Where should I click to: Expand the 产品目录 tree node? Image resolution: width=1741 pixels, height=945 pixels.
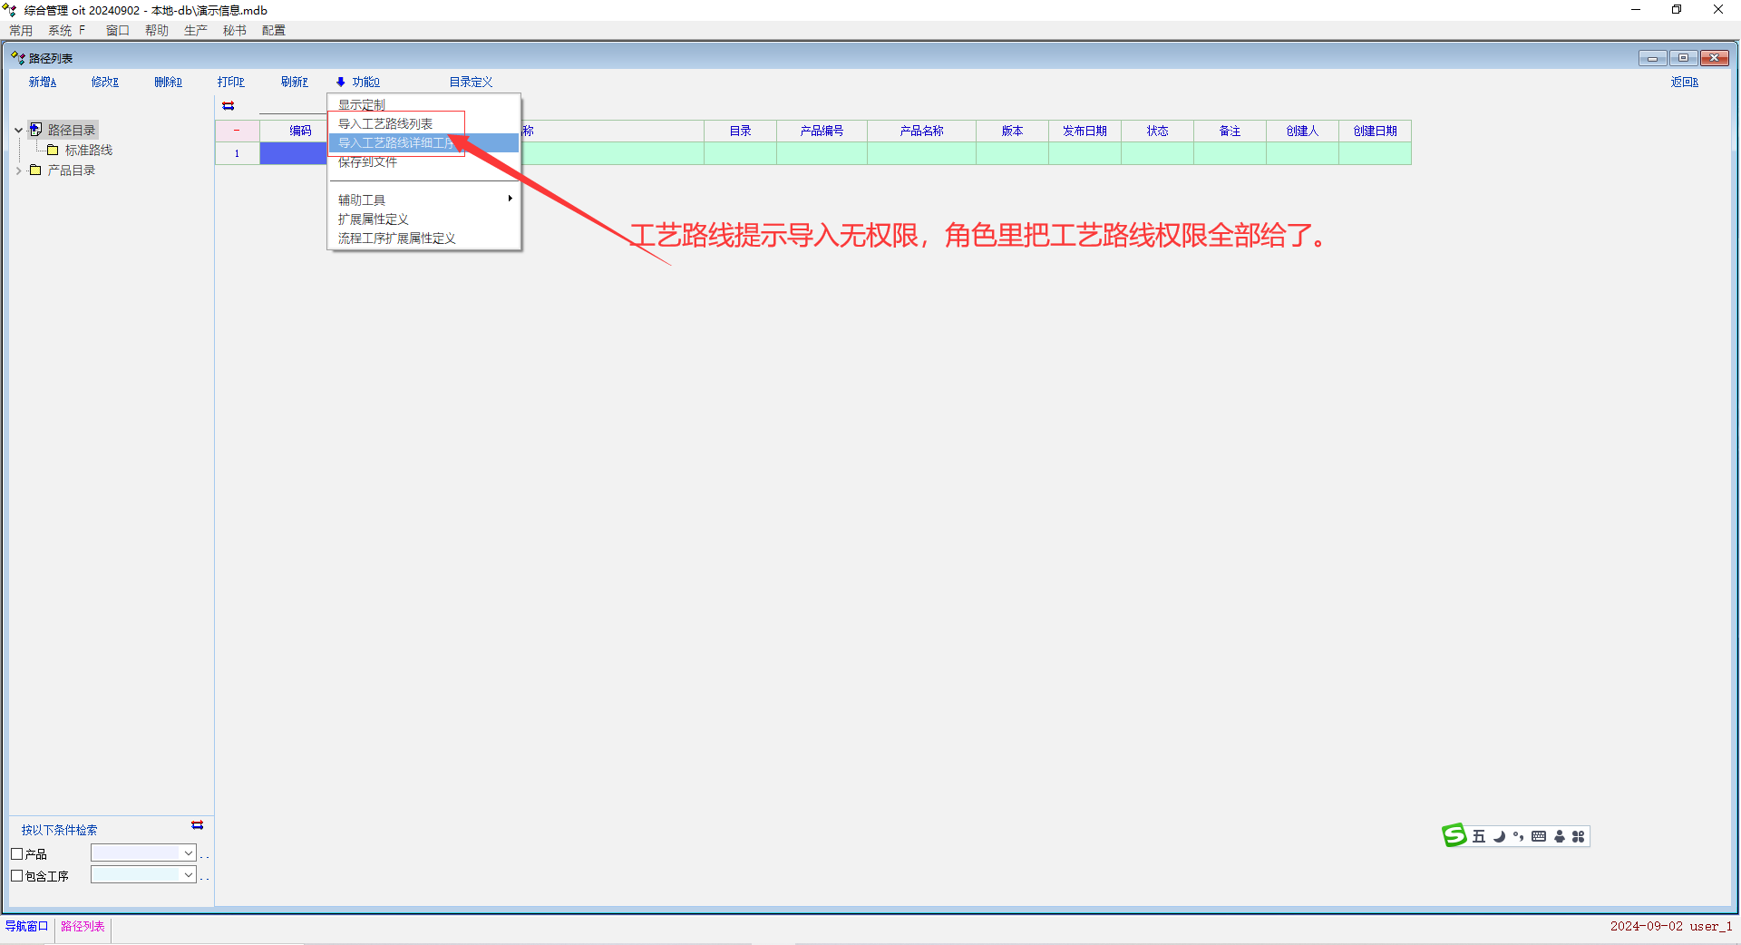[x=18, y=170]
